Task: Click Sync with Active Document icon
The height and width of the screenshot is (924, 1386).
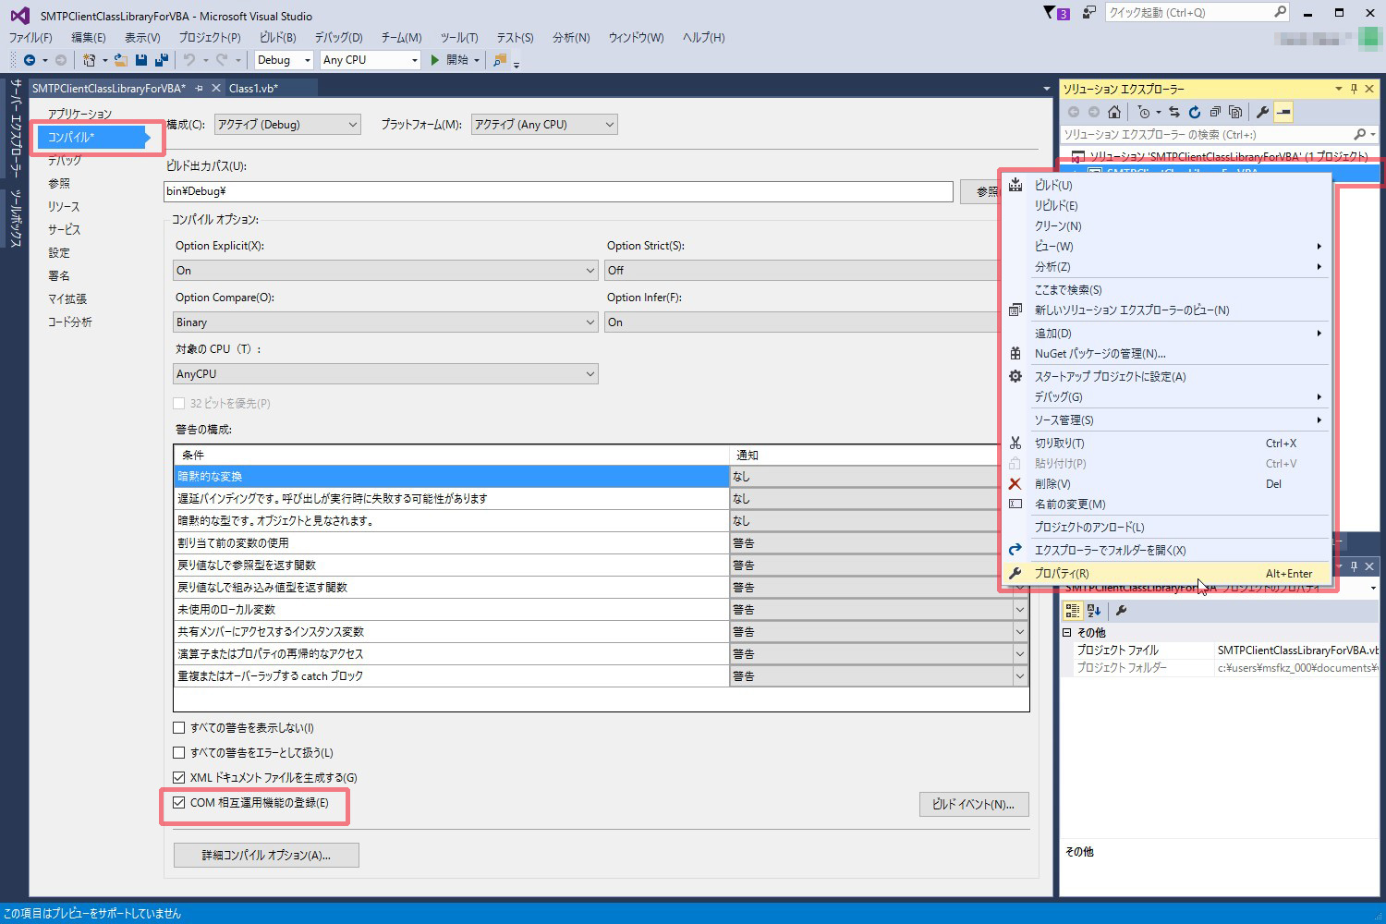Action: pyautogui.click(x=1173, y=112)
